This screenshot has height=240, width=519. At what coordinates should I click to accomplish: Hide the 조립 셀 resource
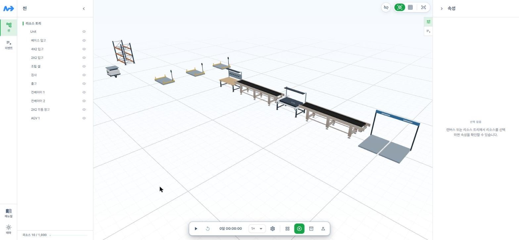(x=84, y=66)
